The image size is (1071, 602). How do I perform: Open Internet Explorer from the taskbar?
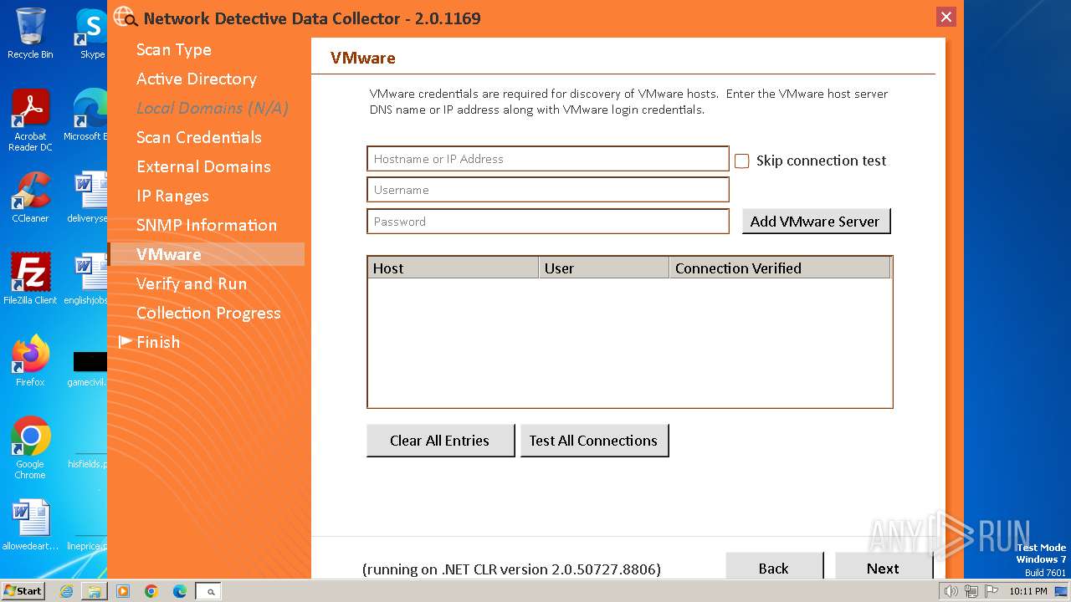(x=66, y=591)
